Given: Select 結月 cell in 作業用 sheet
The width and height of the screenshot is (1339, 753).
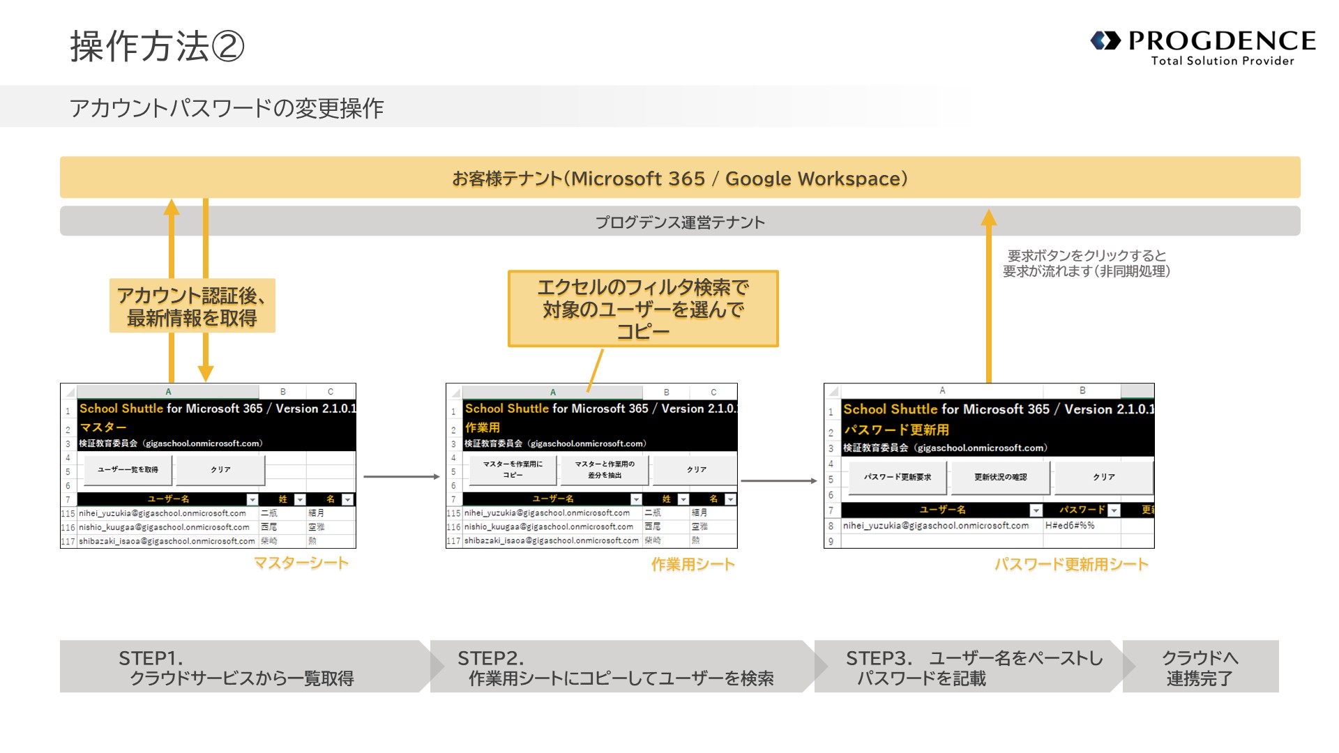Looking at the screenshot, I should (x=713, y=513).
